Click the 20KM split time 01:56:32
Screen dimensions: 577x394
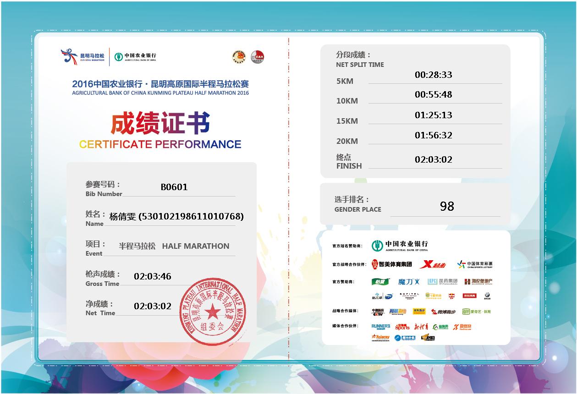pyautogui.click(x=434, y=135)
